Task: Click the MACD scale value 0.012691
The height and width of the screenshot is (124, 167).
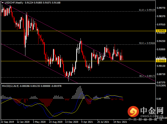Action: tap(161, 86)
